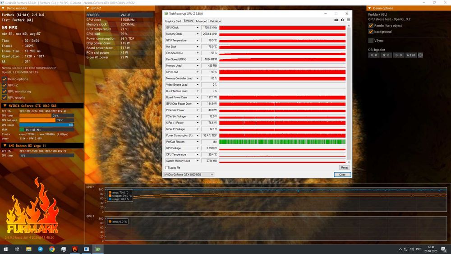451x254 pixels.
Task: Click GPU usage blue bar
Action: [46, 125]
